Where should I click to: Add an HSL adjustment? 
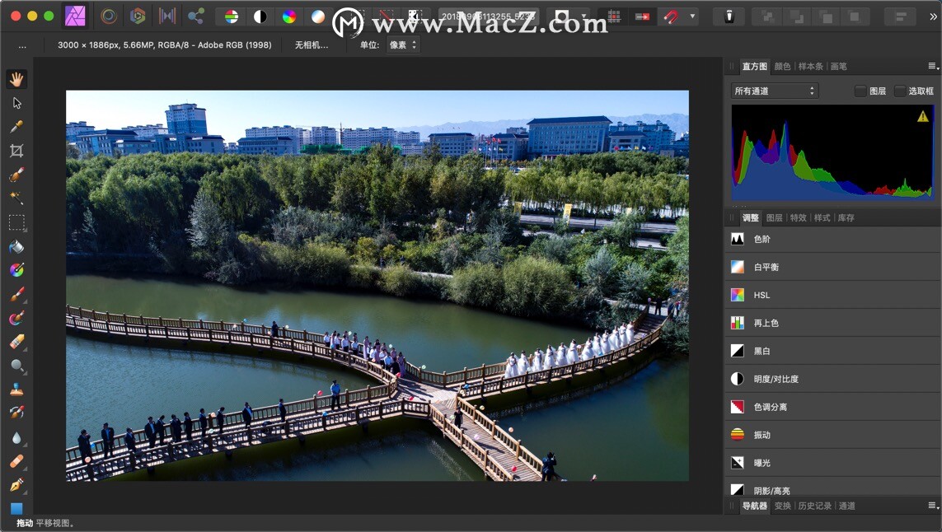(832, 295)
